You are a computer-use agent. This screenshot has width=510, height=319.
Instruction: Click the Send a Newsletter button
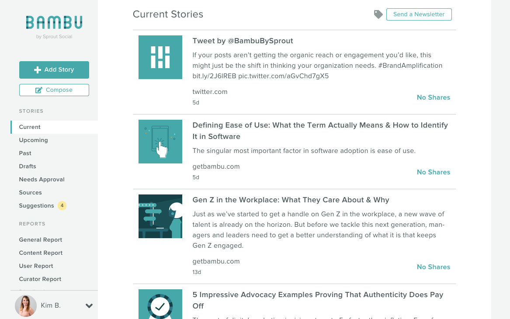419,14
